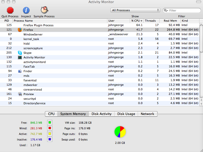Click the VM size 108.28 GB value
Viewport: 203px width, 152px height.
point(85,123)
